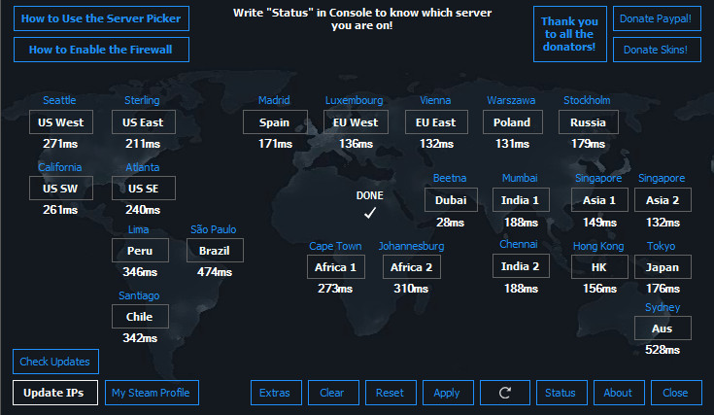Open How to Enable the Firewall guide
This screenshot has width=714, height=415.
(x=101, y=50)
